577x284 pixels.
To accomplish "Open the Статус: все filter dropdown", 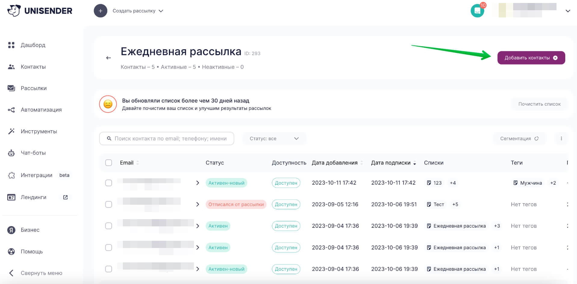I will pyautogui.click(x=274, y=138).
